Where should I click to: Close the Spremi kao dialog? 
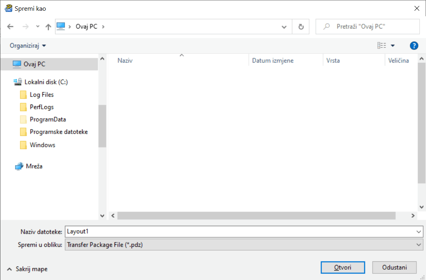[x=417, y=8]
